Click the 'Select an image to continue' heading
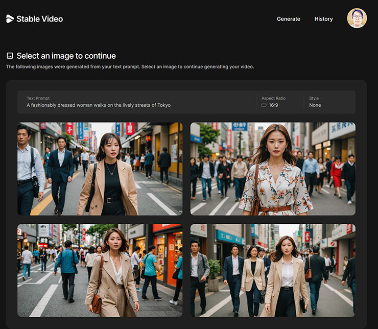378x329 pixels. (66, 56)
